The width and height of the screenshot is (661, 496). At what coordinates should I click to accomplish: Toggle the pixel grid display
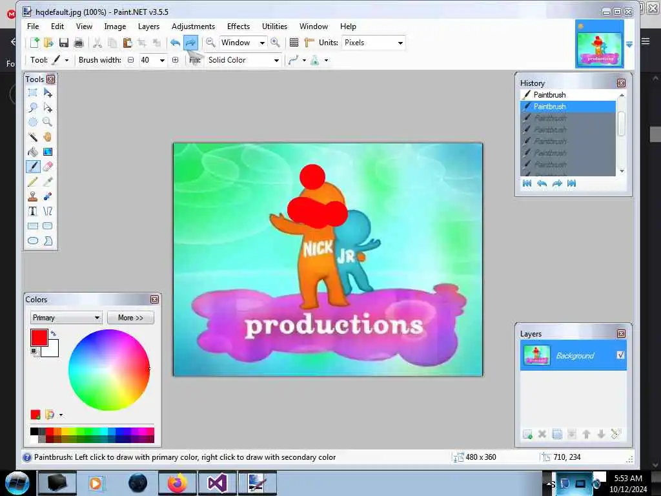tap(294, 43)
